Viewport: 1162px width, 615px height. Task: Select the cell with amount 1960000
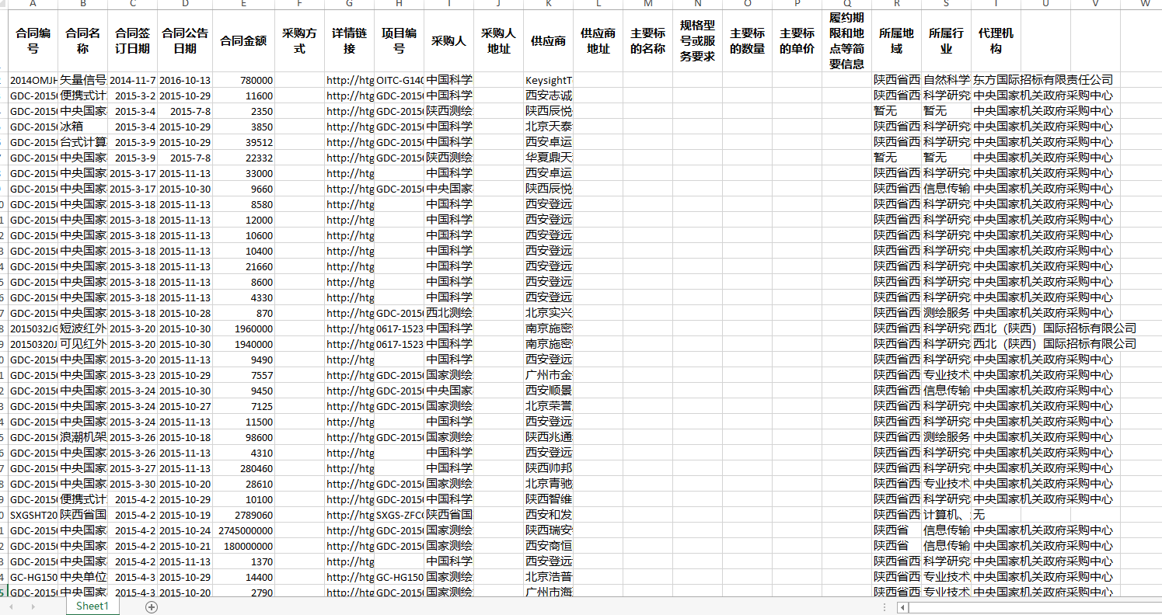click(x=243, y=328)
